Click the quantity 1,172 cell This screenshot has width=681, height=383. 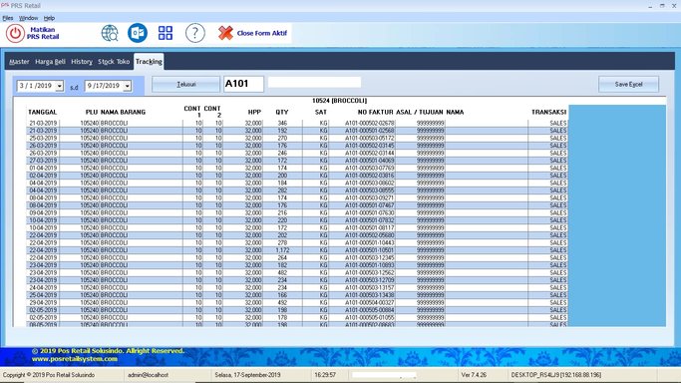[282, 250]
